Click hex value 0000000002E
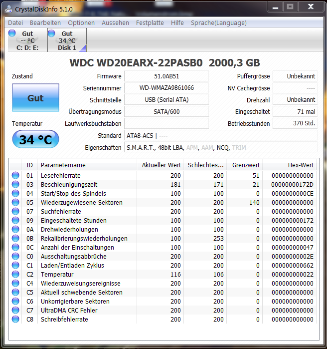 tap(292, 257)
